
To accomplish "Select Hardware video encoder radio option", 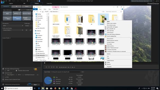I will point(16,70).
